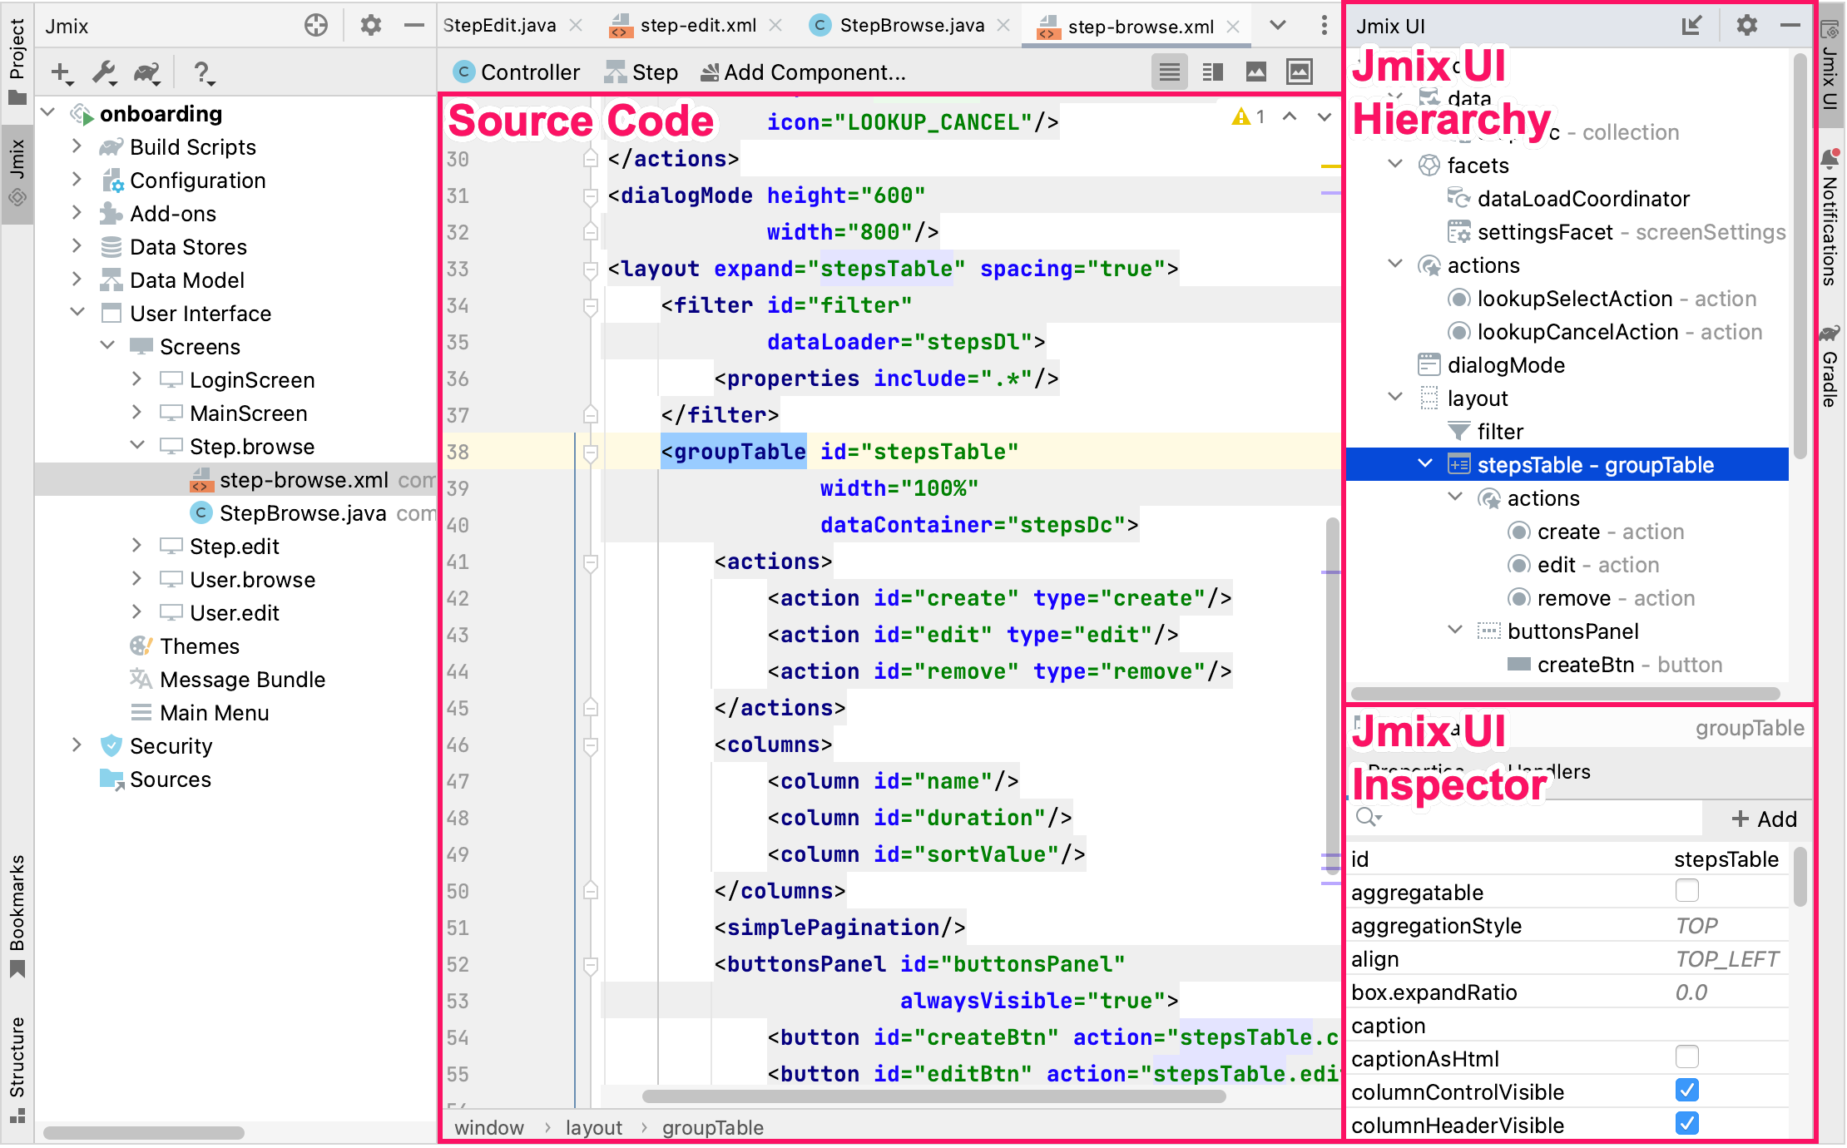Image resolution: width=1847 pixels, height=1148 pixels.
Task: Open editor tabs options three-dot menu
Action: pos(1325,26)
